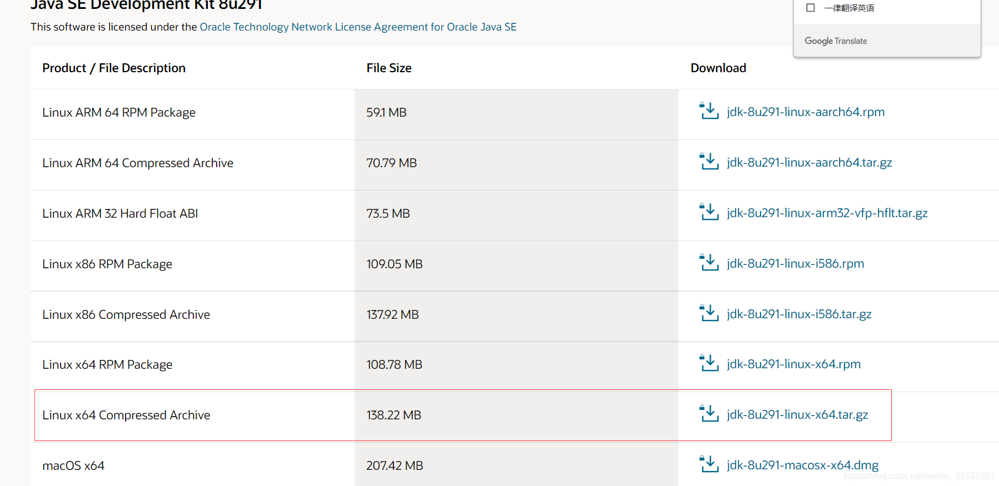Click download icon for jdk-8u291-linux-i586.tar.gz
The width and height of the screenshot is (999, 486).
[x=709, y=313]
